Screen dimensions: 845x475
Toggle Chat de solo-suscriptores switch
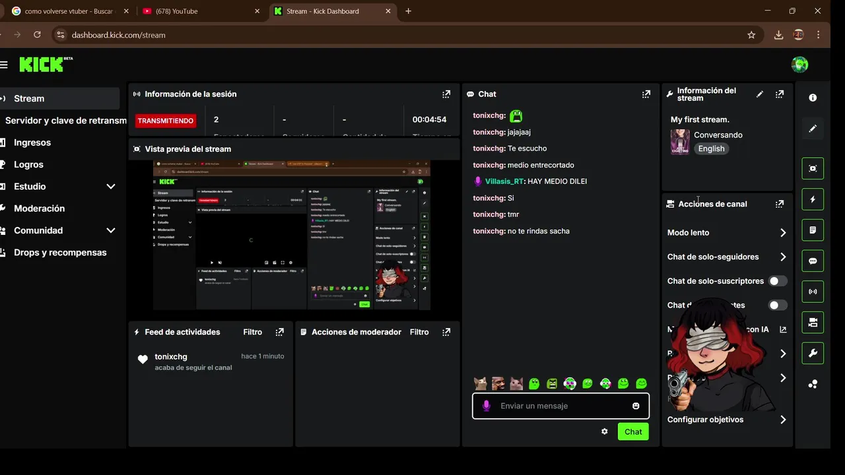point(778,281)
